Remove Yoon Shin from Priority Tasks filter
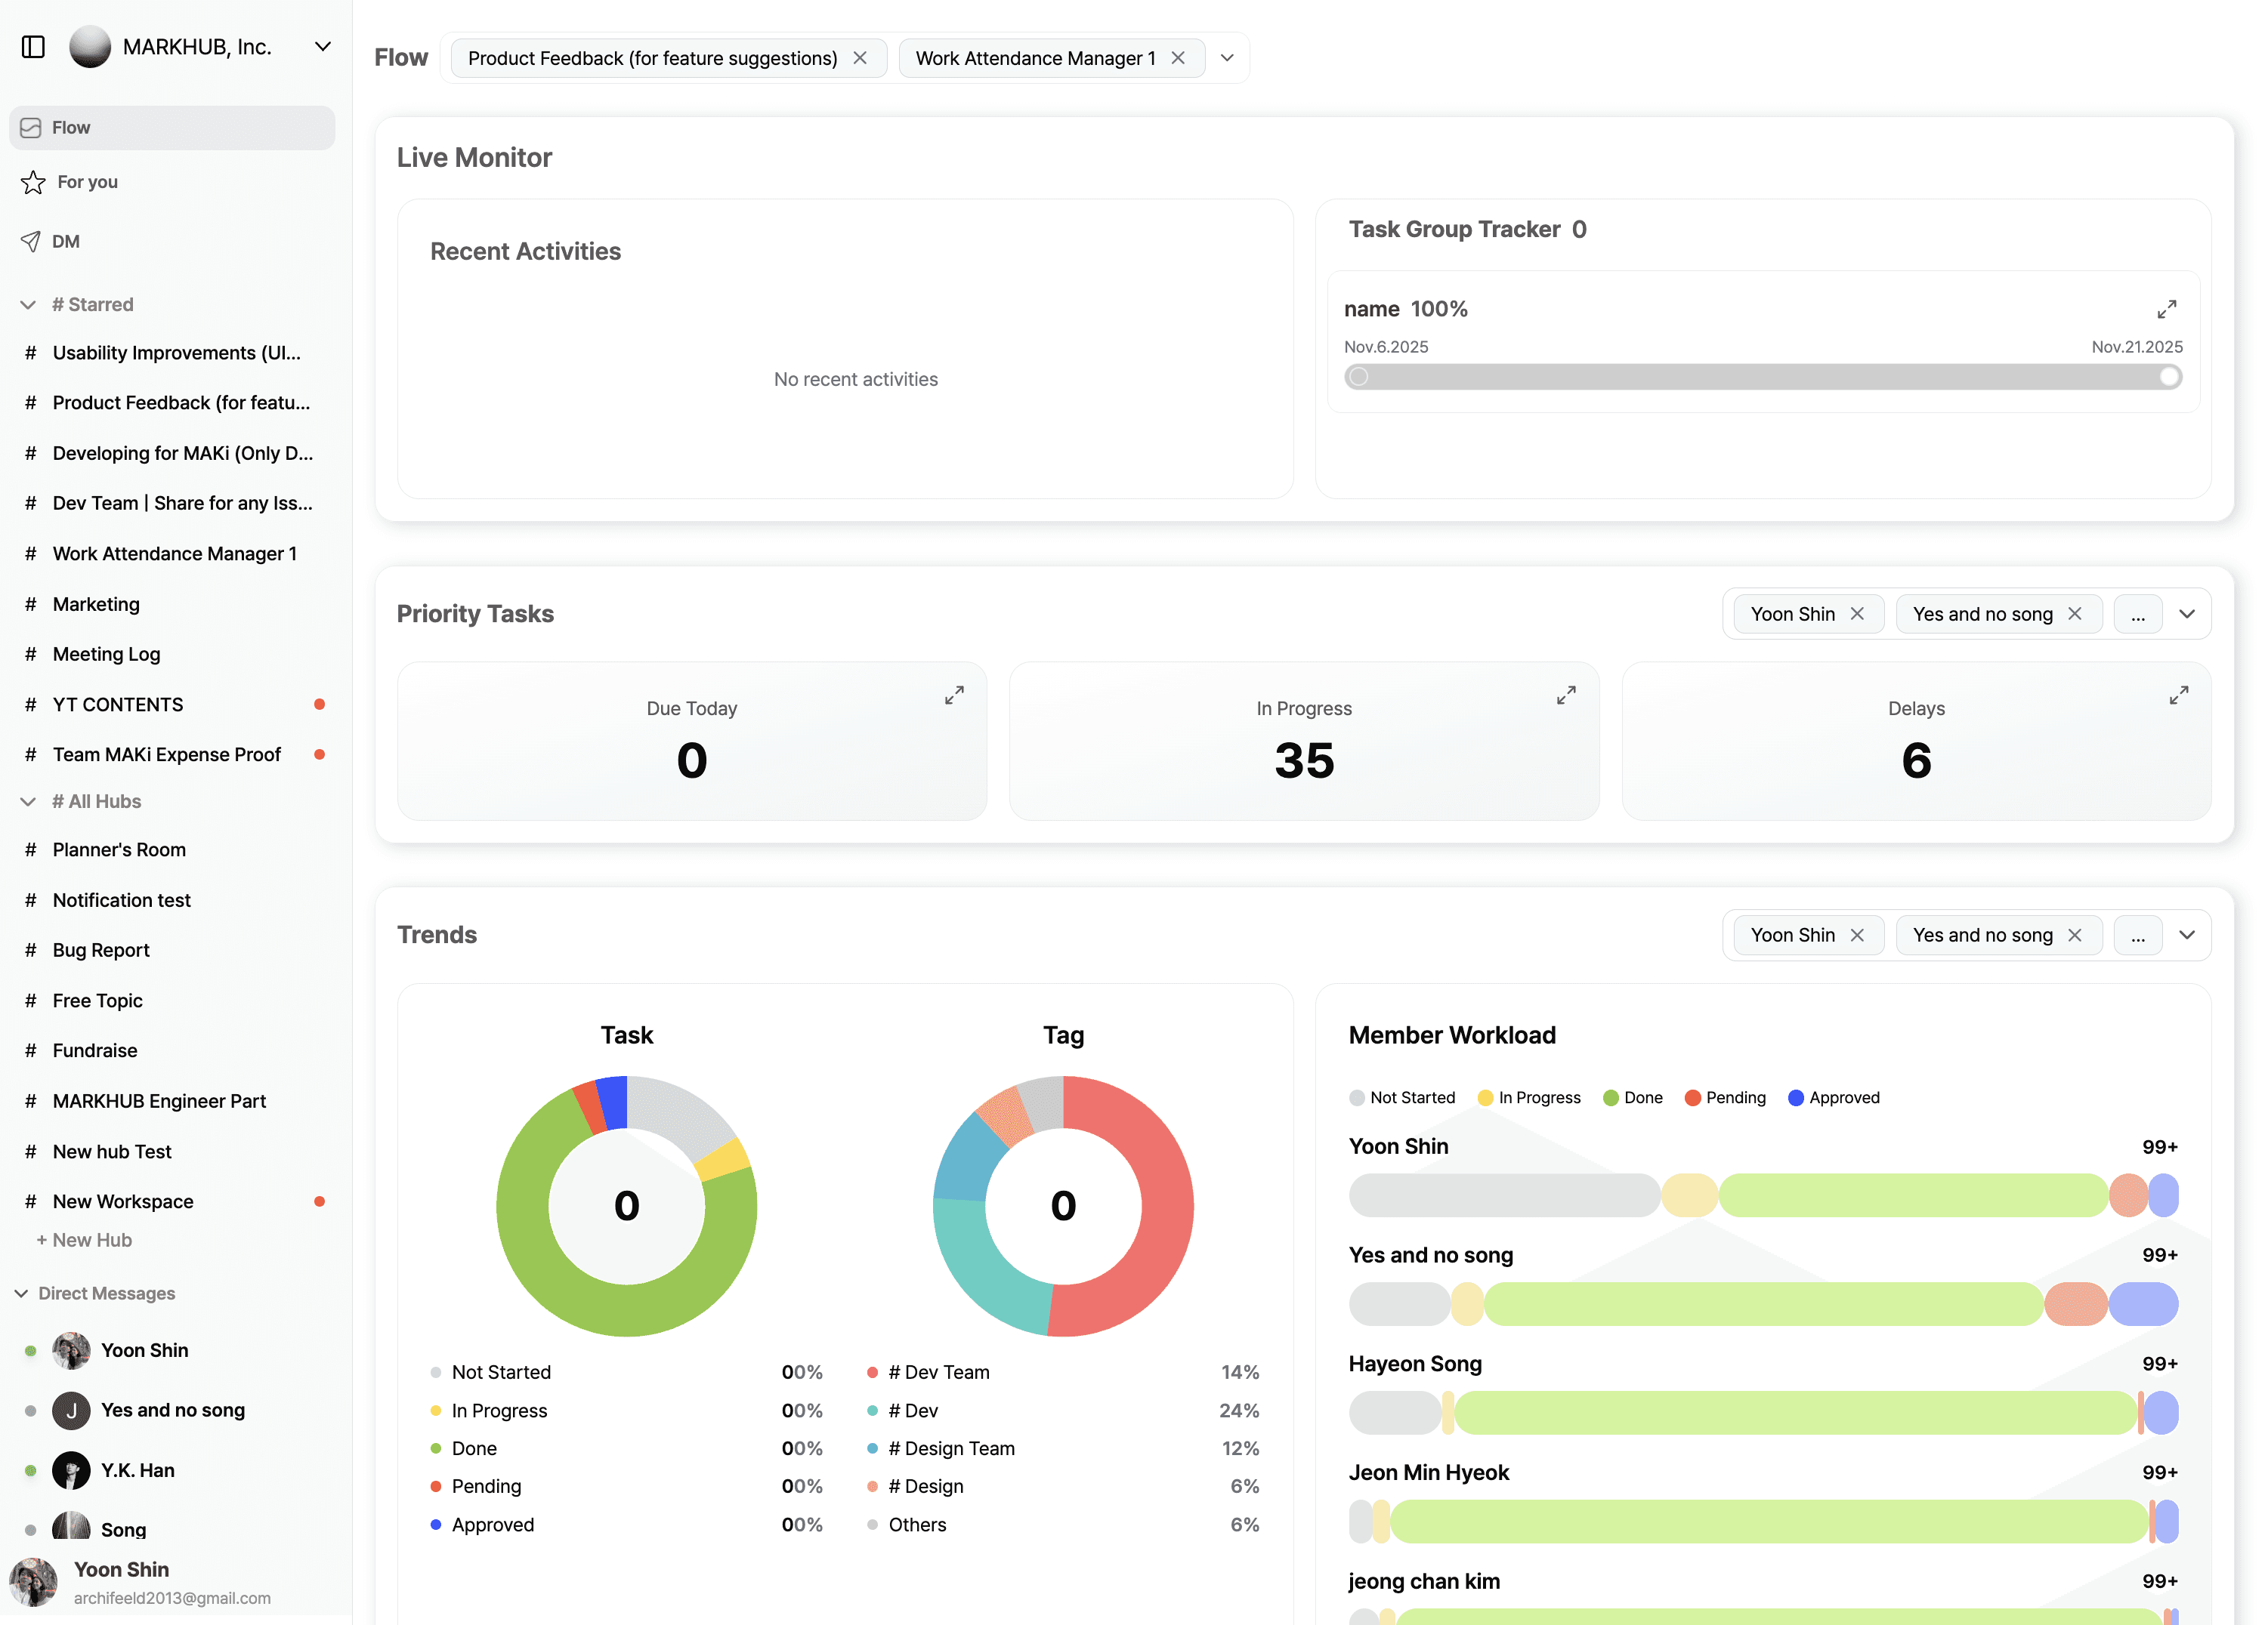The image size is (2268, 1625). click(1857, 614)
